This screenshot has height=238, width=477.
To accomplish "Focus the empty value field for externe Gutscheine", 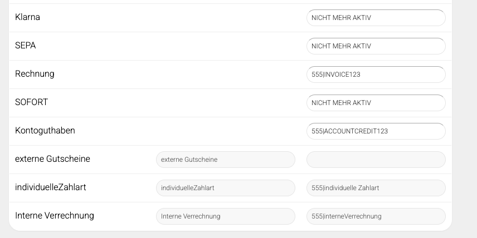I will tap(376, 160).
